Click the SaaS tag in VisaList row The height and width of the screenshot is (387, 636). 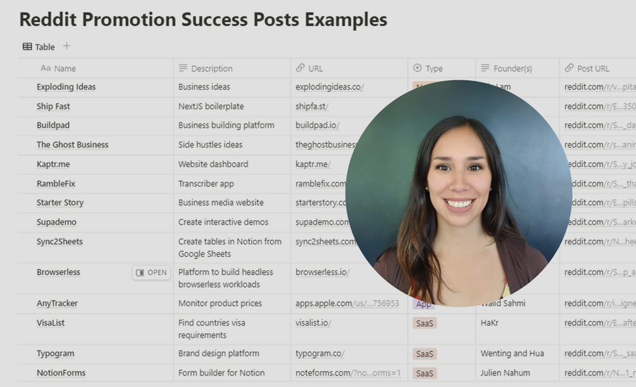[x=425, y=323]
